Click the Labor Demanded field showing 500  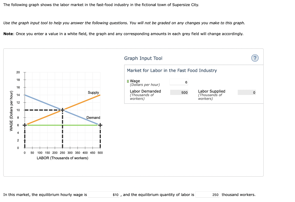pyautogui.click(x=179, y=92)
